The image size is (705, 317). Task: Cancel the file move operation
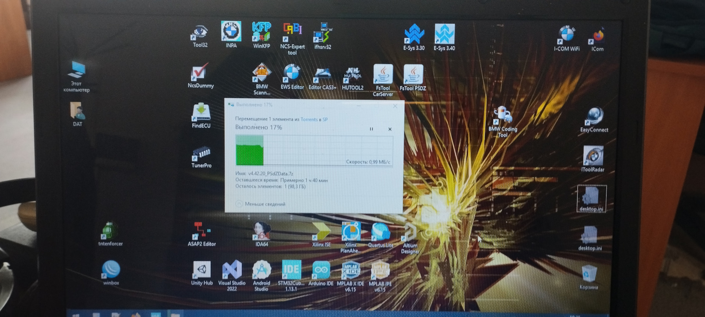390,129
